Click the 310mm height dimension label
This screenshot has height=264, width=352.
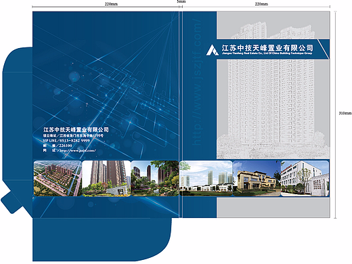(x=345, y=113)
